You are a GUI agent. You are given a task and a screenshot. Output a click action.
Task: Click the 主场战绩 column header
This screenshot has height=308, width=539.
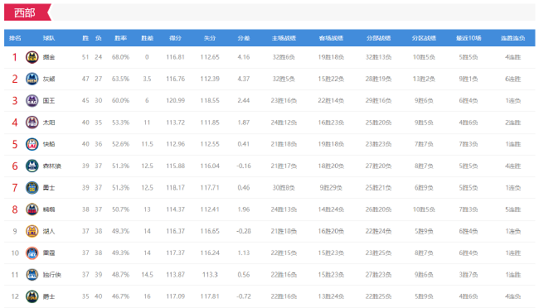284,38
